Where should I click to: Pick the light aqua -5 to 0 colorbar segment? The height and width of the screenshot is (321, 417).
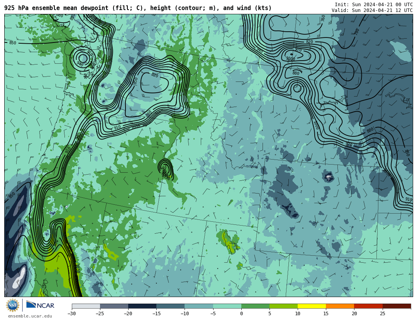pyautogui.click(x=227, y=306)
